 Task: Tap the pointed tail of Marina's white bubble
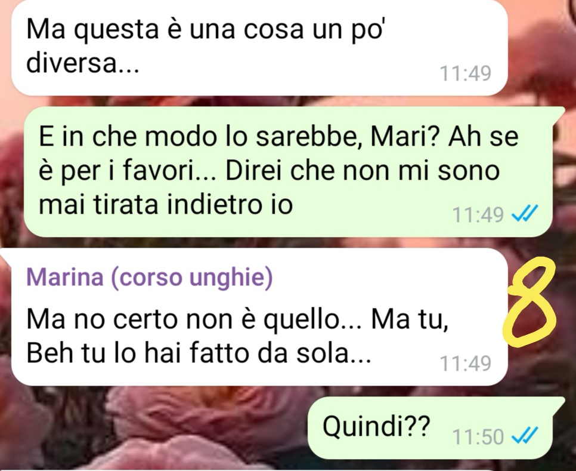[6, 255]
